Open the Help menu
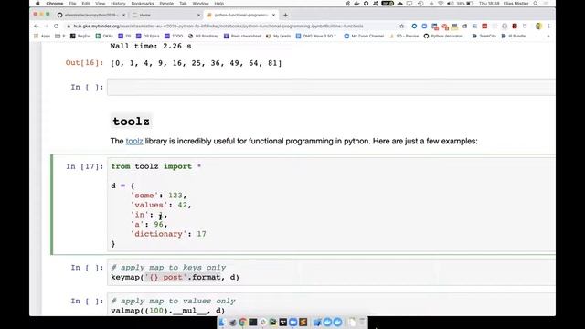This screenshot has height=329, width=585. point(219,4)
